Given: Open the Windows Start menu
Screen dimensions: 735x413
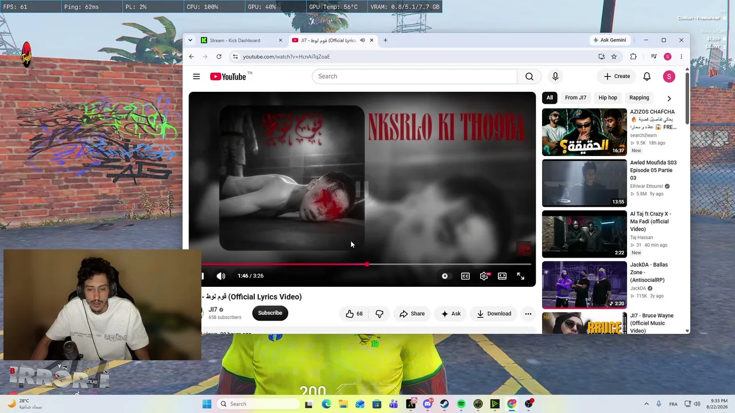Looking at the screenshot, I should 207,404.
